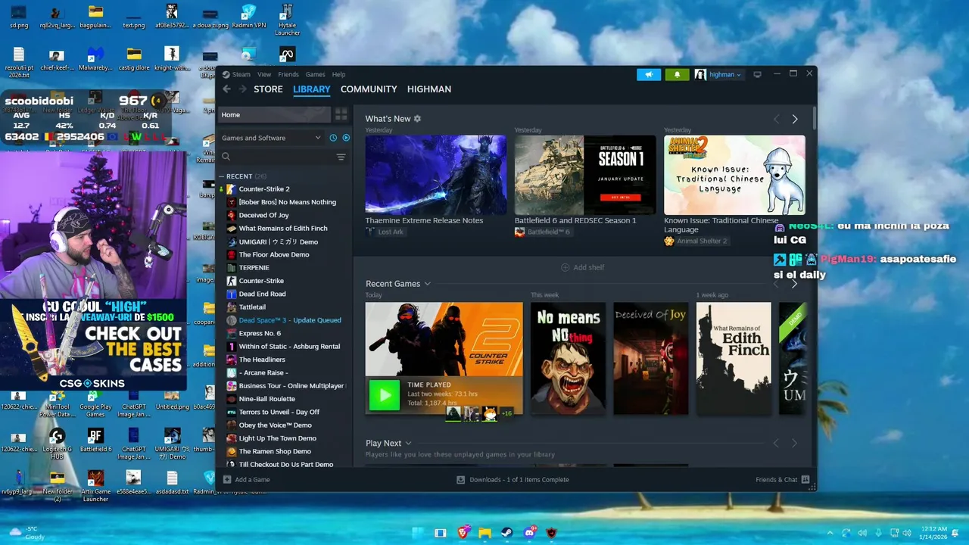Viewport: 969px width, 545px height.
Task: Click the Downloads tray icon in Steam
Action: (x=460, y=479)
